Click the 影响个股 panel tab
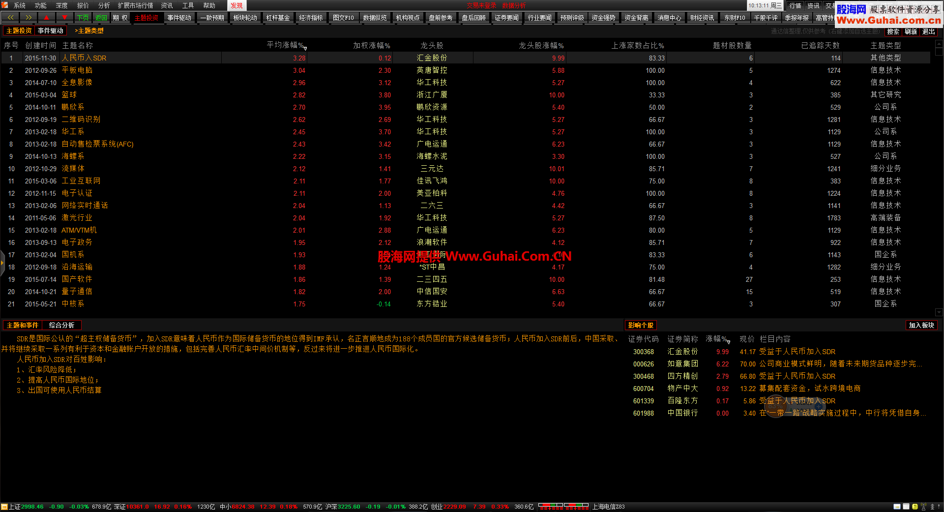Image resolution: width=944 pixels, height=512 pixels. [641, 325]
